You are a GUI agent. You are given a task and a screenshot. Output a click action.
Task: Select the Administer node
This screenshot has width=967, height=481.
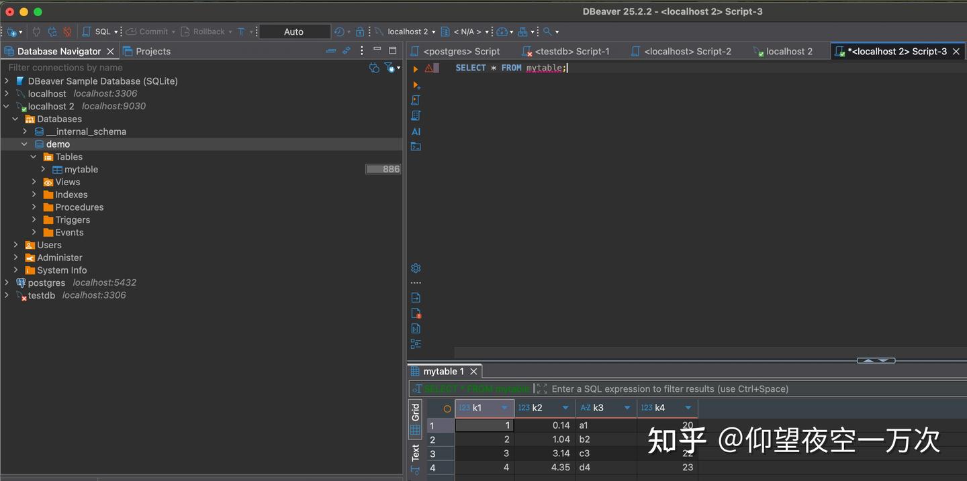point(60,258)
